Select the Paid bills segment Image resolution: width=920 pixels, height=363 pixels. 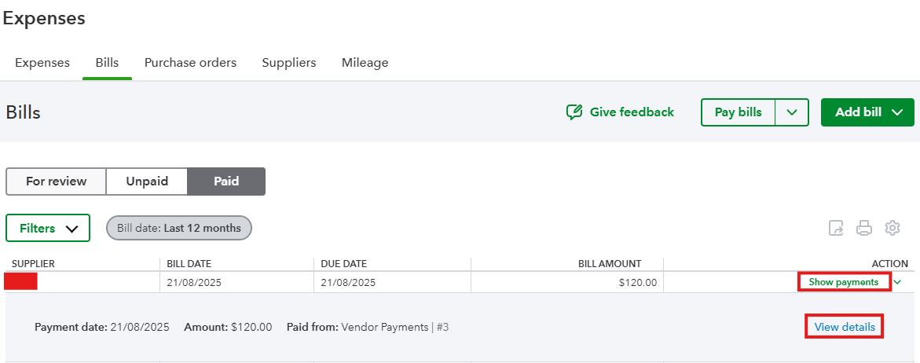226,181
